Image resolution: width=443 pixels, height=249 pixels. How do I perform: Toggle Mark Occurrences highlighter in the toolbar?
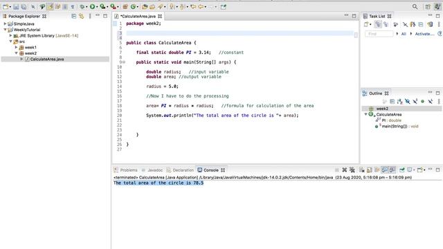click(50, 7)
